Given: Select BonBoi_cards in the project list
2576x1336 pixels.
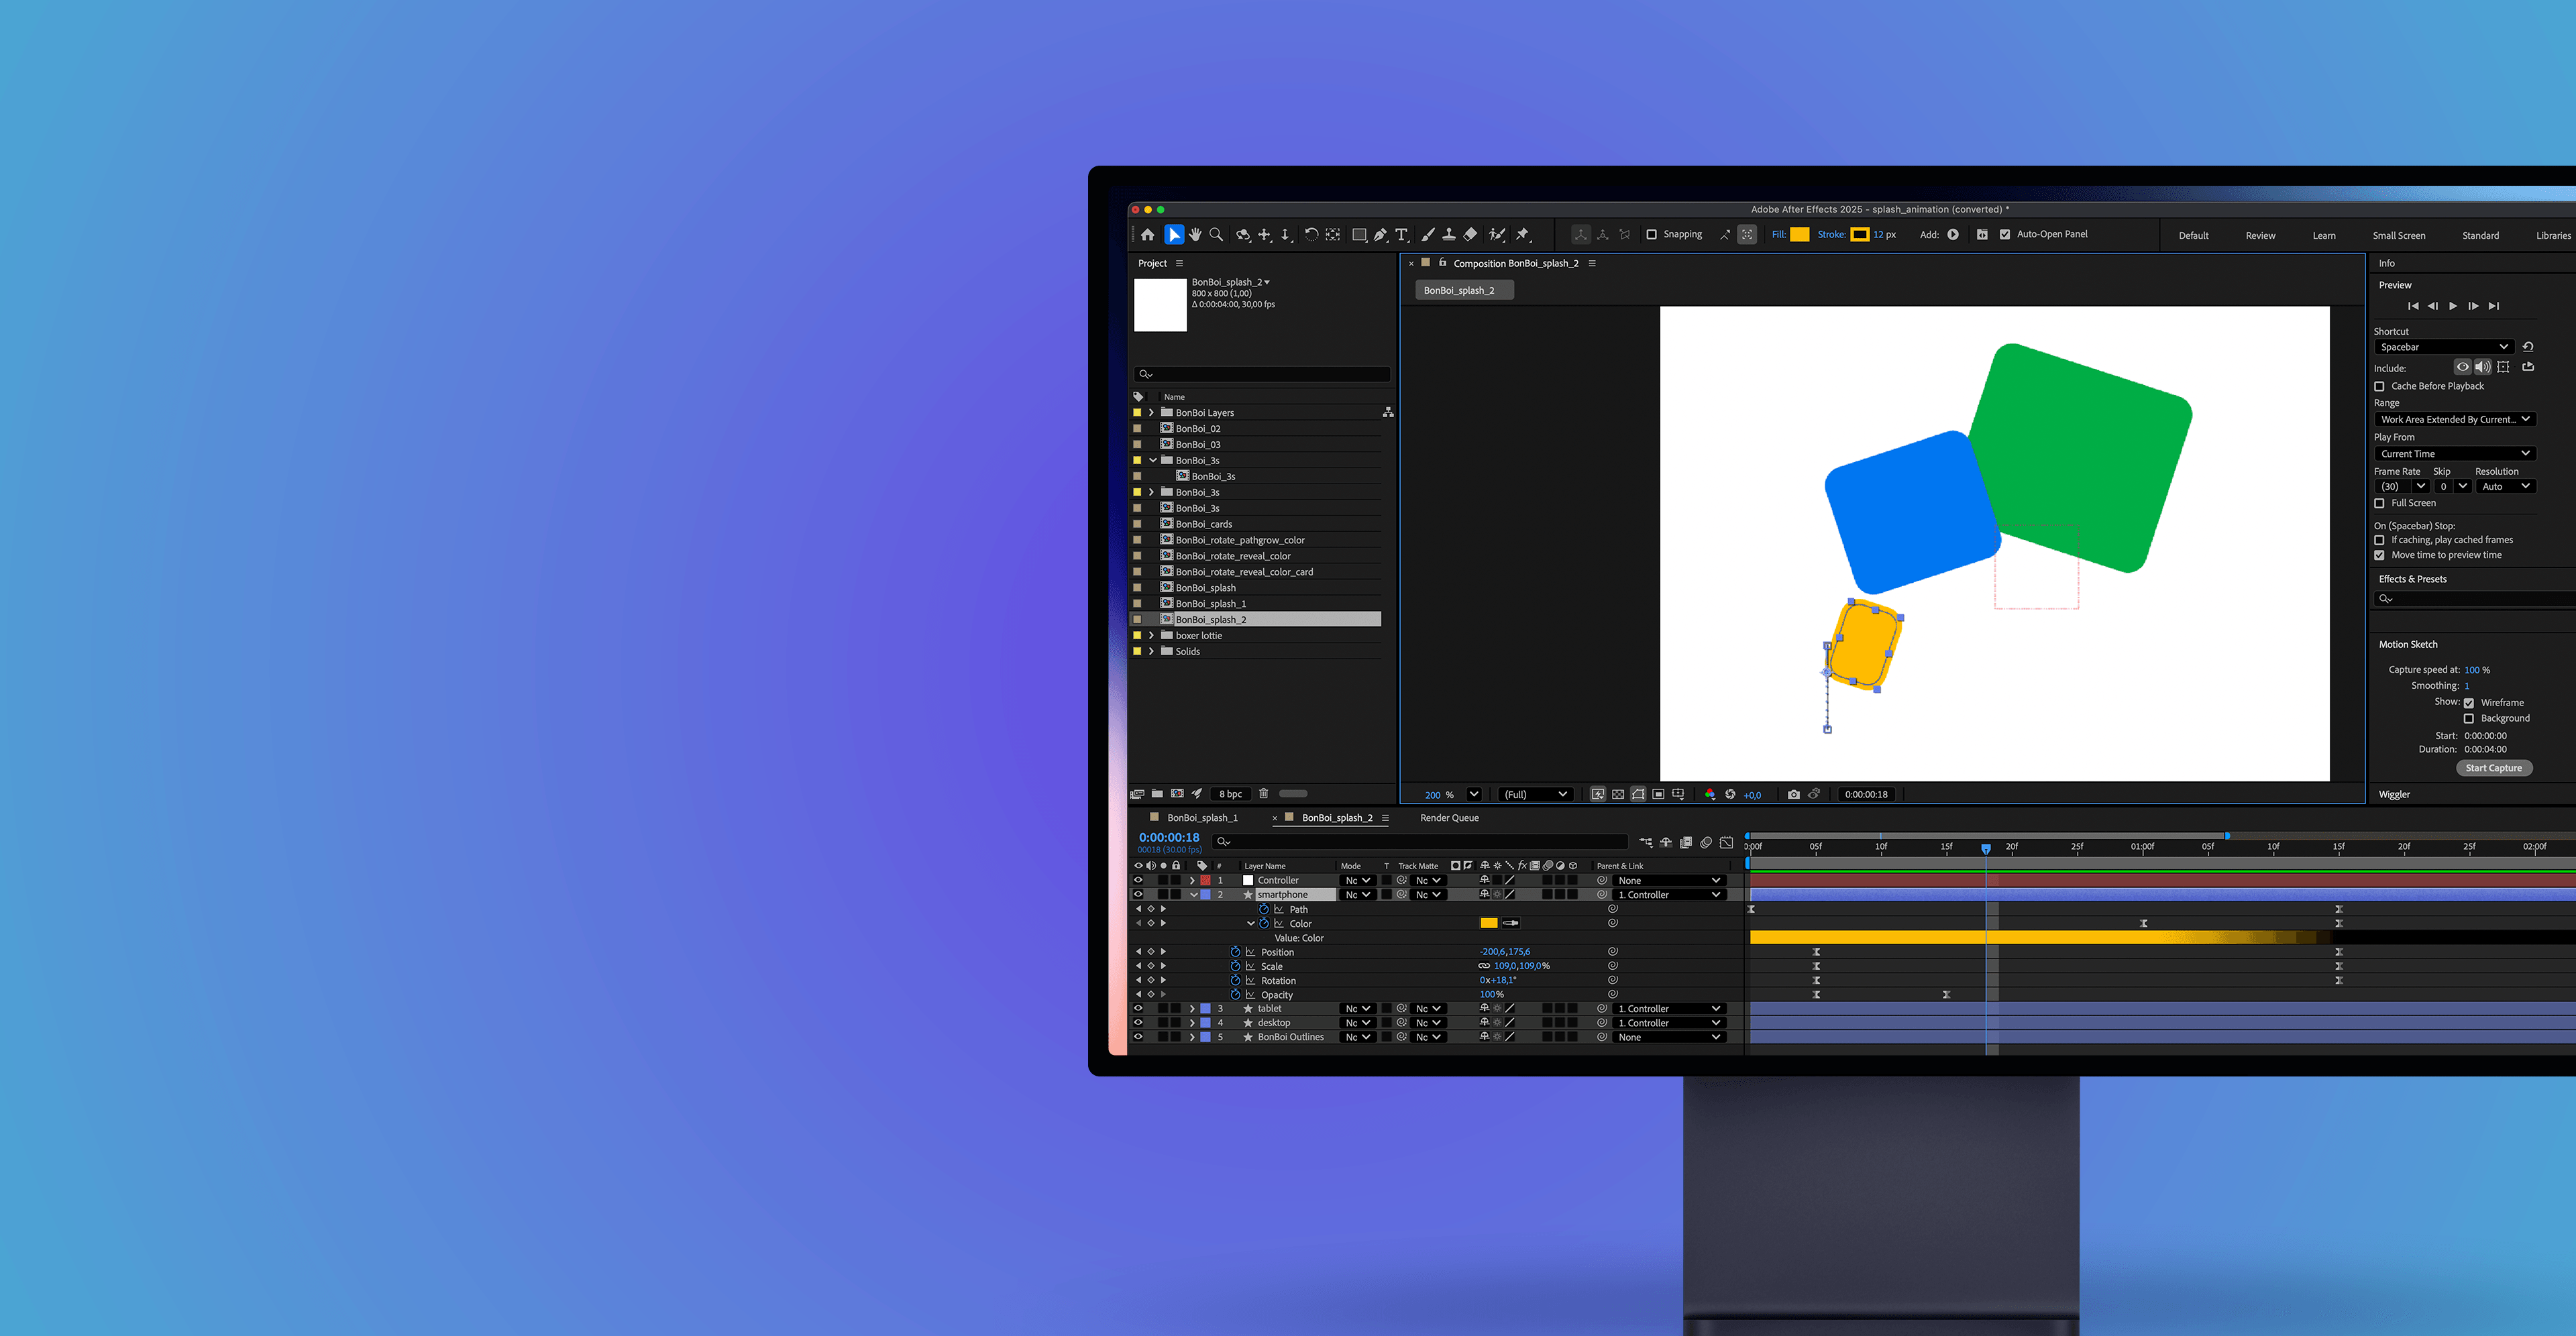Looking at the screenshot, I should (1204, 524).
